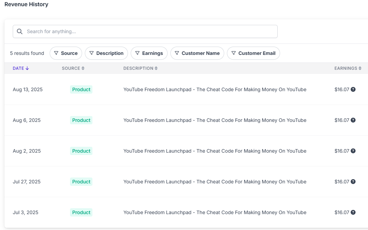Viewport: 368px width, 230px height.
Task: Click YouTube Freedom Launchpad description for Aug 13
Action: point(215,89)
